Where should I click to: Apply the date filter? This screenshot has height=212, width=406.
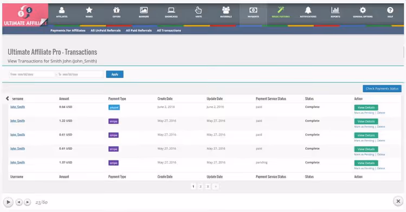[115, 74]
